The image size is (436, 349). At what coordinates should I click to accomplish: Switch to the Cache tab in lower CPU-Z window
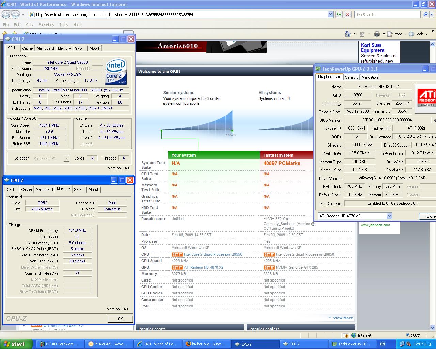click(x=27, y=189)
